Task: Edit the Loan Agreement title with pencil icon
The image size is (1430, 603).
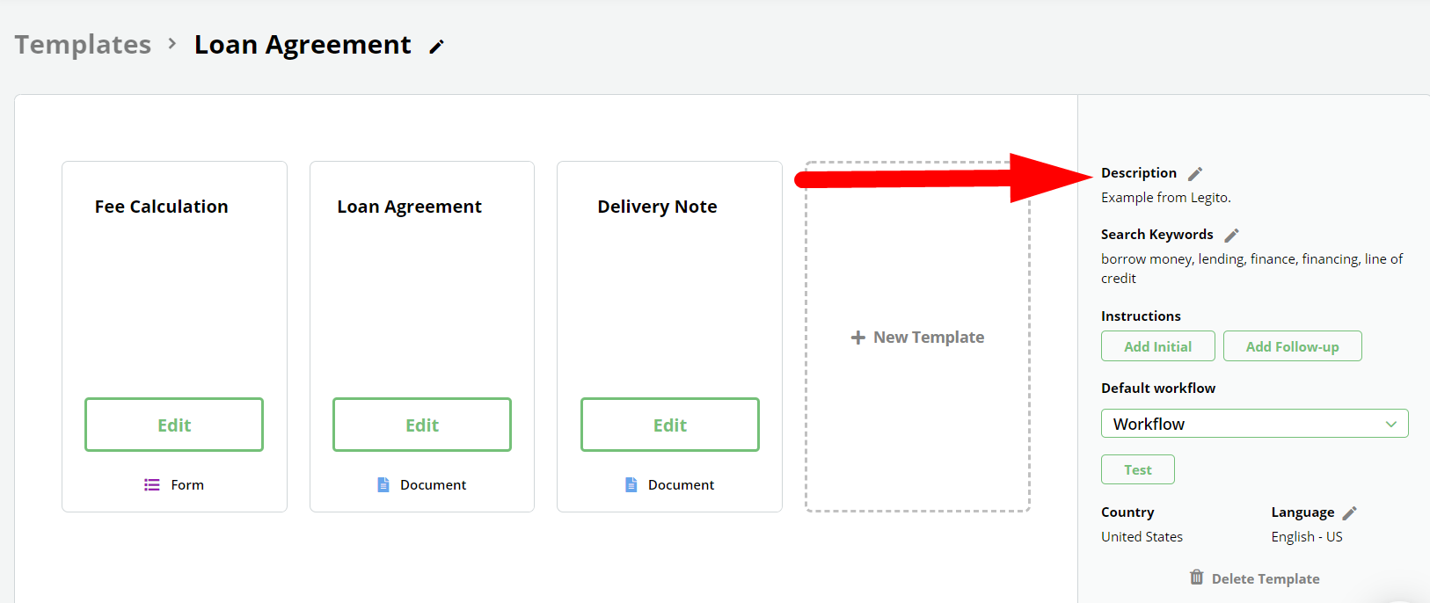Action: 436,47
